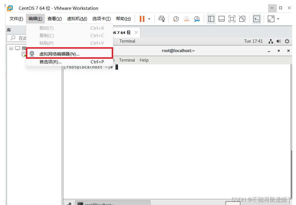The width and height of the screenshot is (296, 205).
Task: Collapse the library tree root node
Action: (11, 48)
